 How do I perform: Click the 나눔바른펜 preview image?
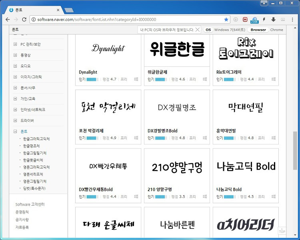click(x=177, y=225)
